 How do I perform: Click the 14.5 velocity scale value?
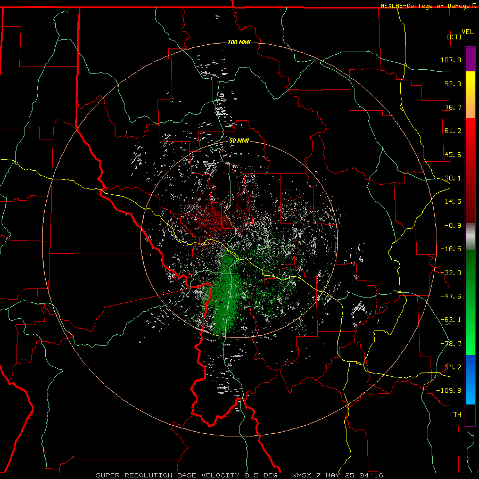(x=453, y=202)
